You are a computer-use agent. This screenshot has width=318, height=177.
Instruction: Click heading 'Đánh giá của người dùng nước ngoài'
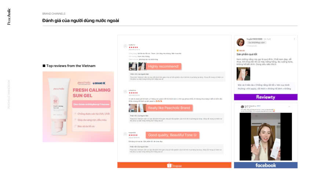(x=81, y=21)
